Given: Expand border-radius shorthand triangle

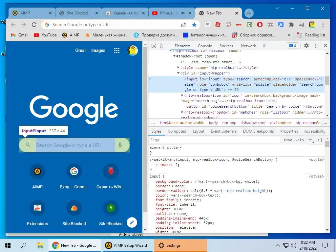Looking at the screenshot, I should 188,191.
